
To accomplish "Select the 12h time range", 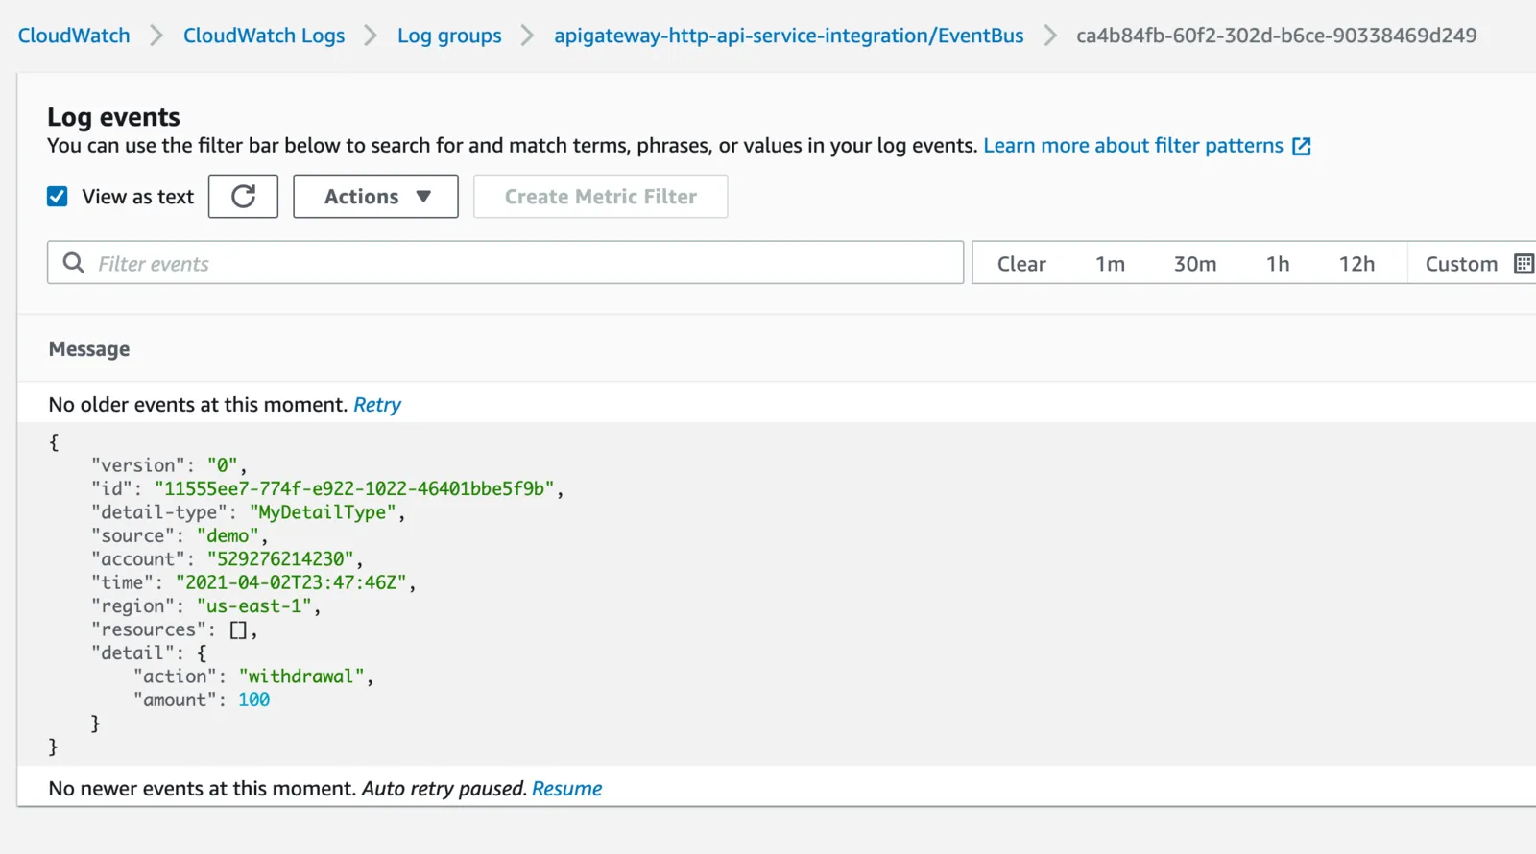I will coord(1356,264).
